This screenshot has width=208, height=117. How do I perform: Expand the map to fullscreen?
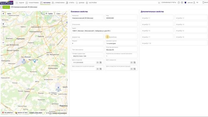point(65,14)
